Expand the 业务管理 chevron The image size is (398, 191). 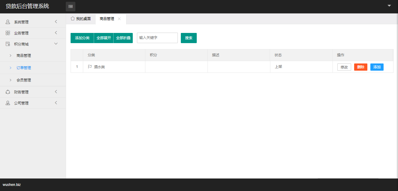pos(56,33)
